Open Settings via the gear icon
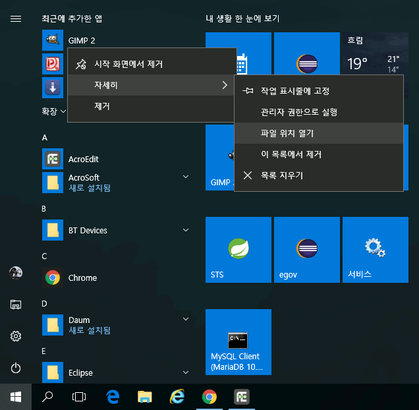This screenshot has width=419, height=410. click(16, 336)
